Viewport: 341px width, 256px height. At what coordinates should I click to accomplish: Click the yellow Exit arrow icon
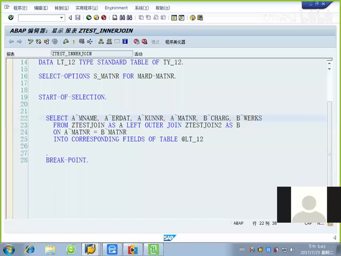coord(96,17)
